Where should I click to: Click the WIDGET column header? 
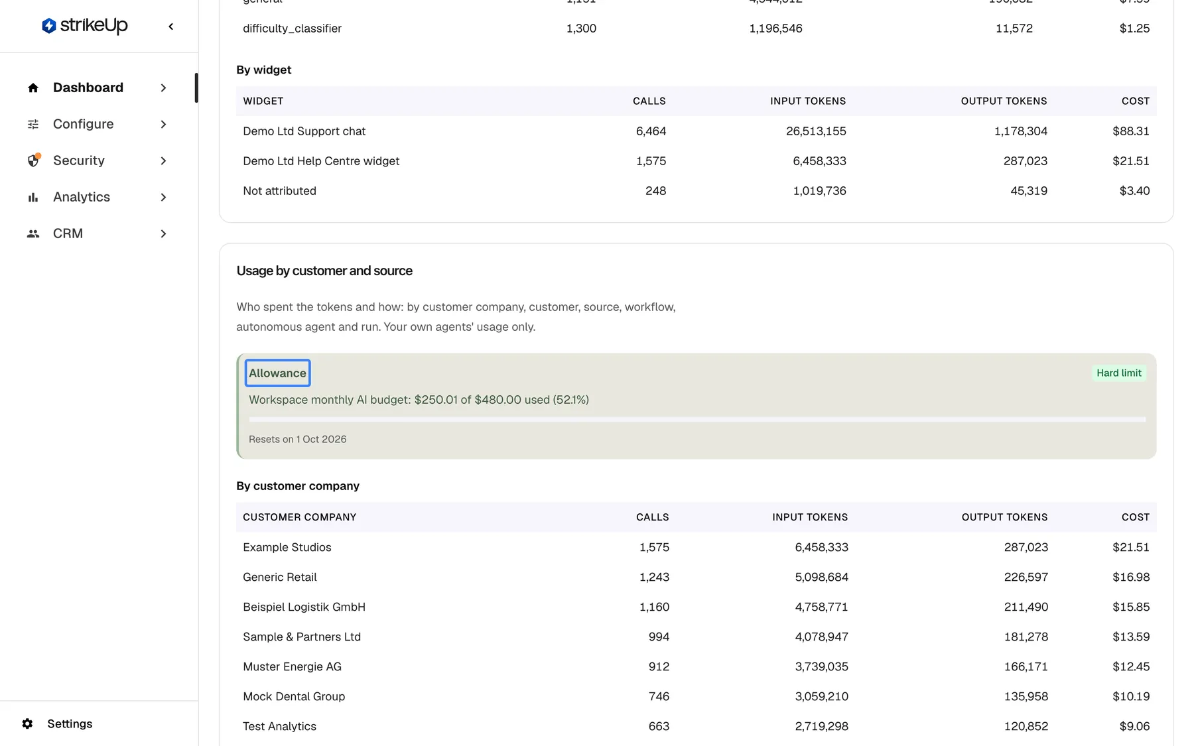point(263,101)
